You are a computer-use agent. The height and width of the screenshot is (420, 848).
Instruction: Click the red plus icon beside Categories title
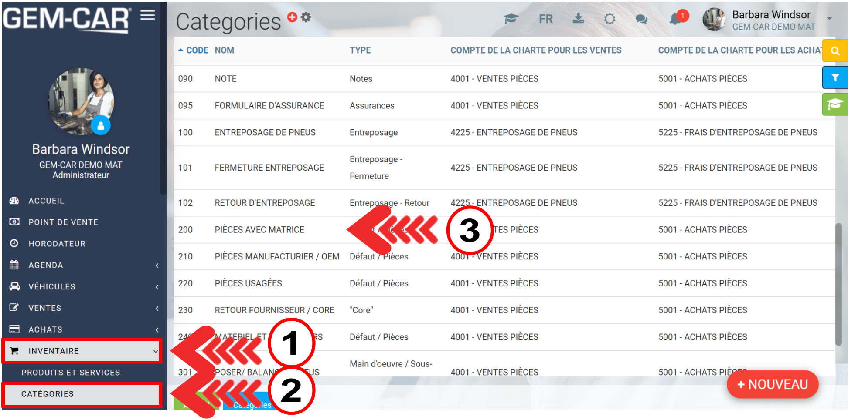coord(292,17)
